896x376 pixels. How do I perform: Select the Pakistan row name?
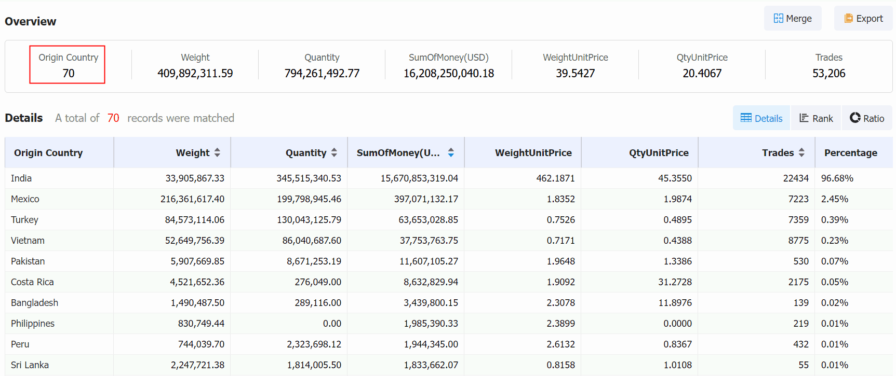(x=28, y=261)
